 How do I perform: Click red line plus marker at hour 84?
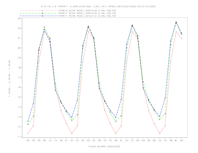182,38
